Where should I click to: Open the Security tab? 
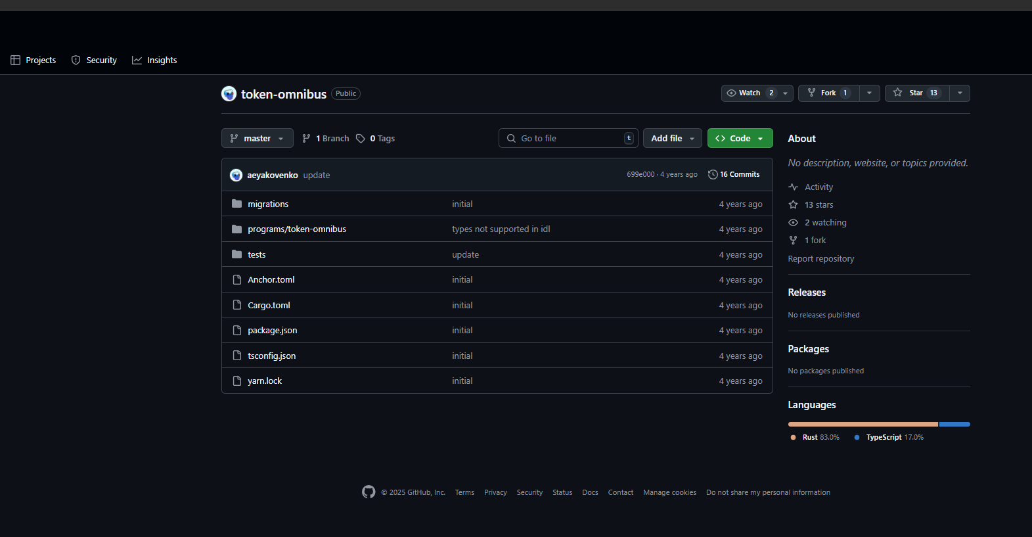(94, 60)
